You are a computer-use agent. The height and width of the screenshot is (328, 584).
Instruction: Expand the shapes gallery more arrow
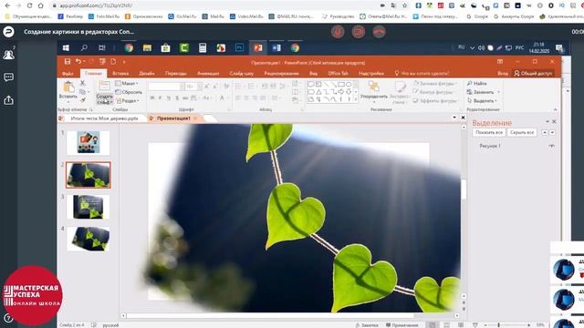point(356,99)
